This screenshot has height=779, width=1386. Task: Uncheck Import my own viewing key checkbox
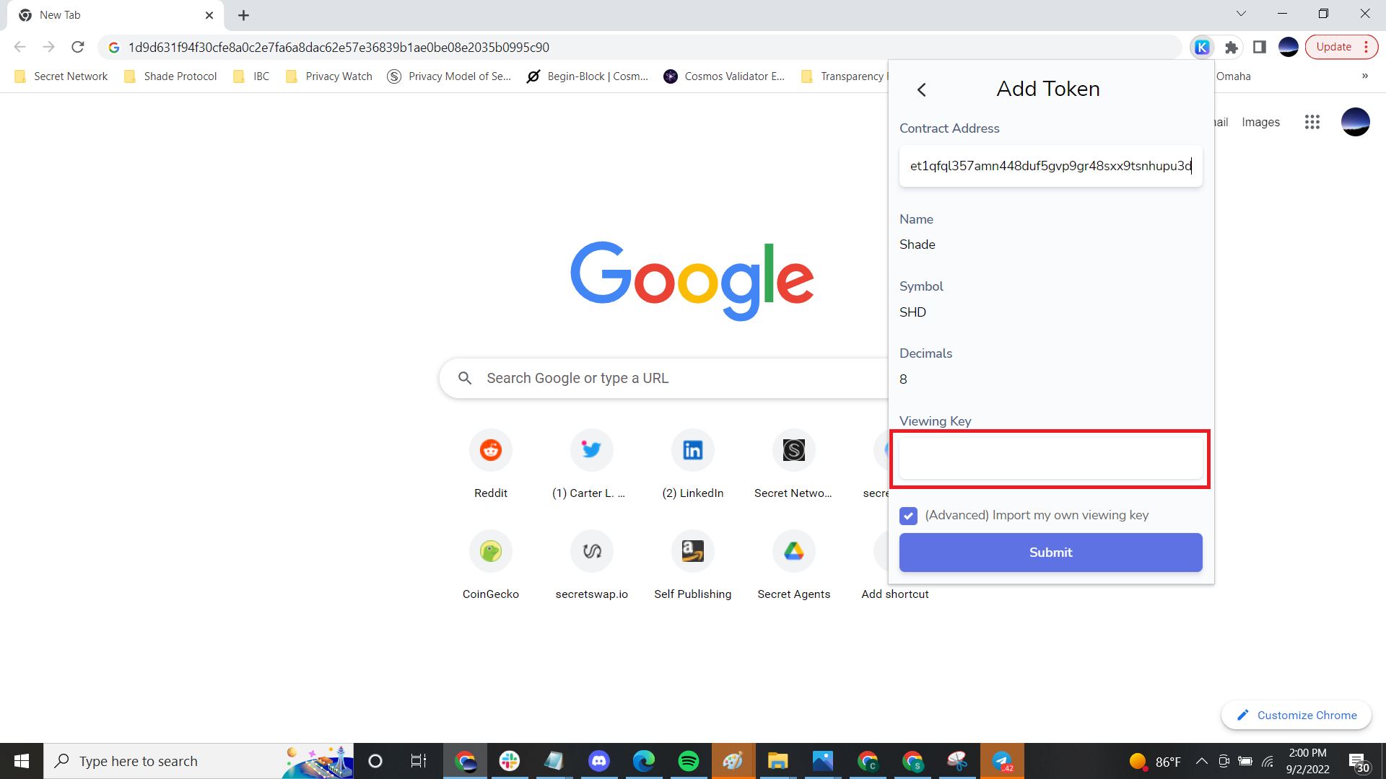(x=908, y=516)
